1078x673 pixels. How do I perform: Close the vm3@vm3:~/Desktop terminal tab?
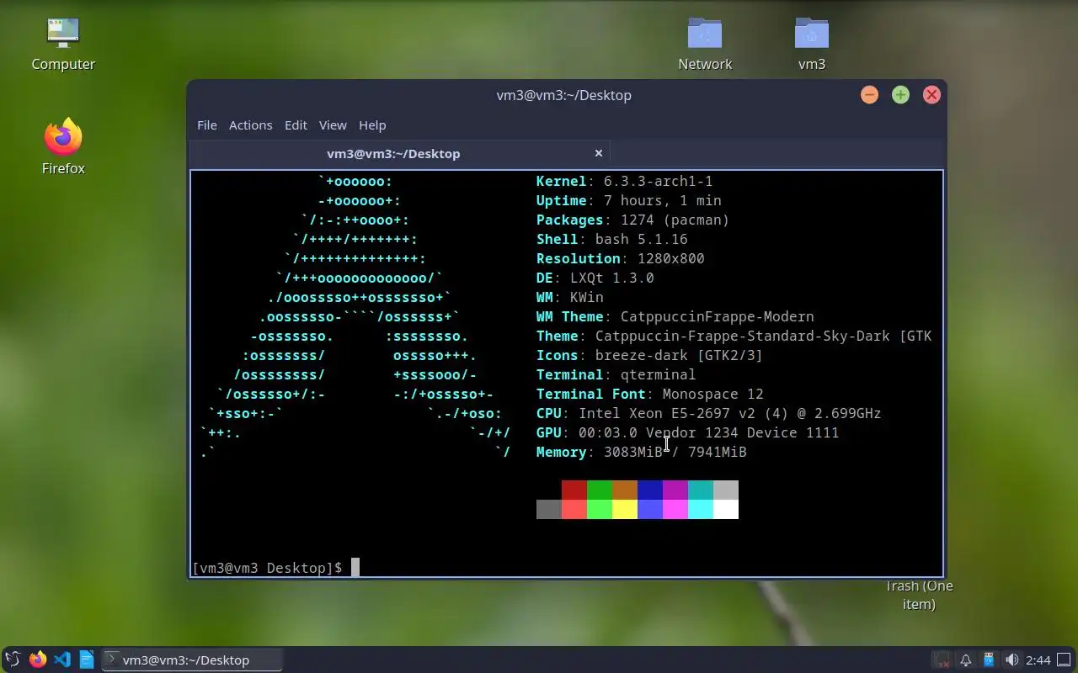(599, 153)
